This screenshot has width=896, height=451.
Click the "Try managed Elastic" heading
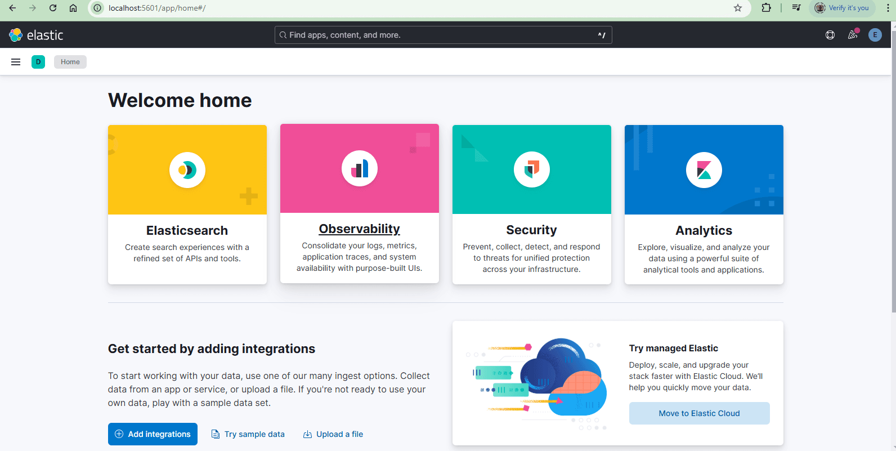click(x=673, y=348)
